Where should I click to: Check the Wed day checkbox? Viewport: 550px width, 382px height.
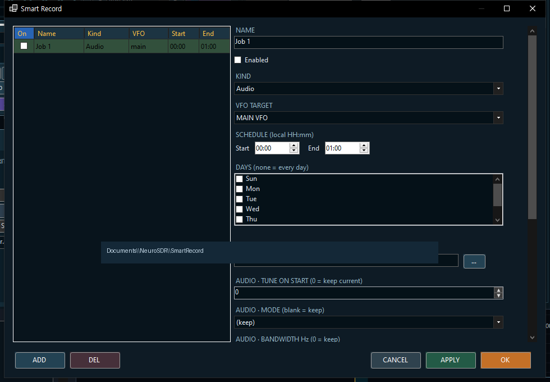coord(239,209)
